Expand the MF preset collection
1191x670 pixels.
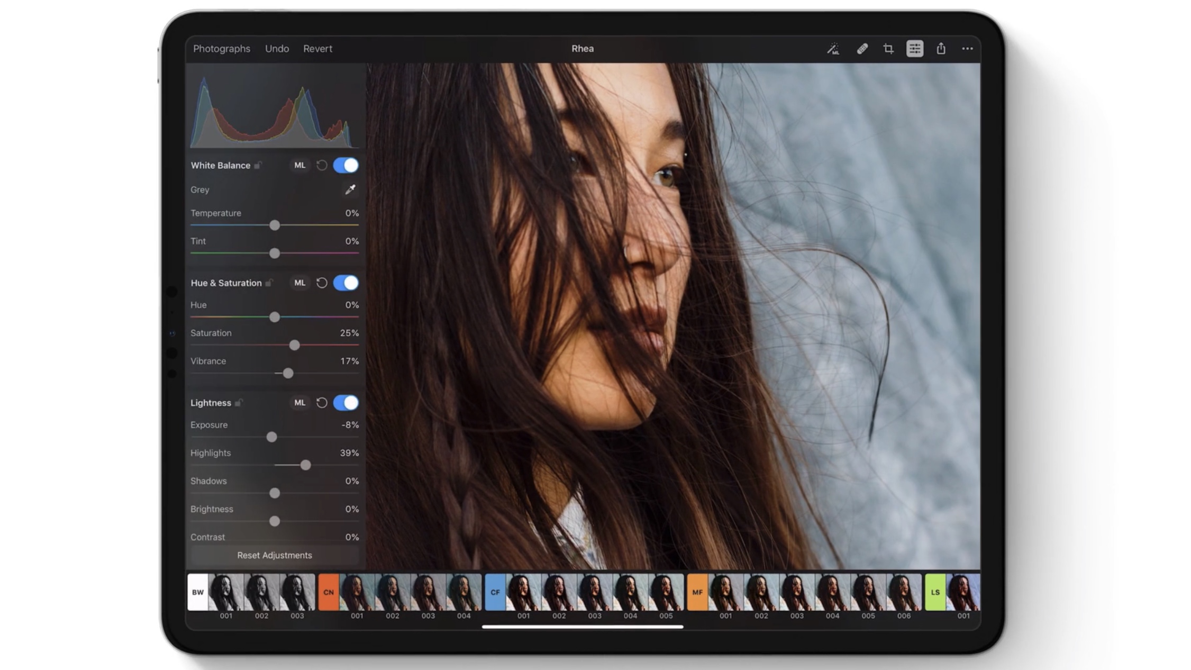pyautogui.click(x=697, y=592)
